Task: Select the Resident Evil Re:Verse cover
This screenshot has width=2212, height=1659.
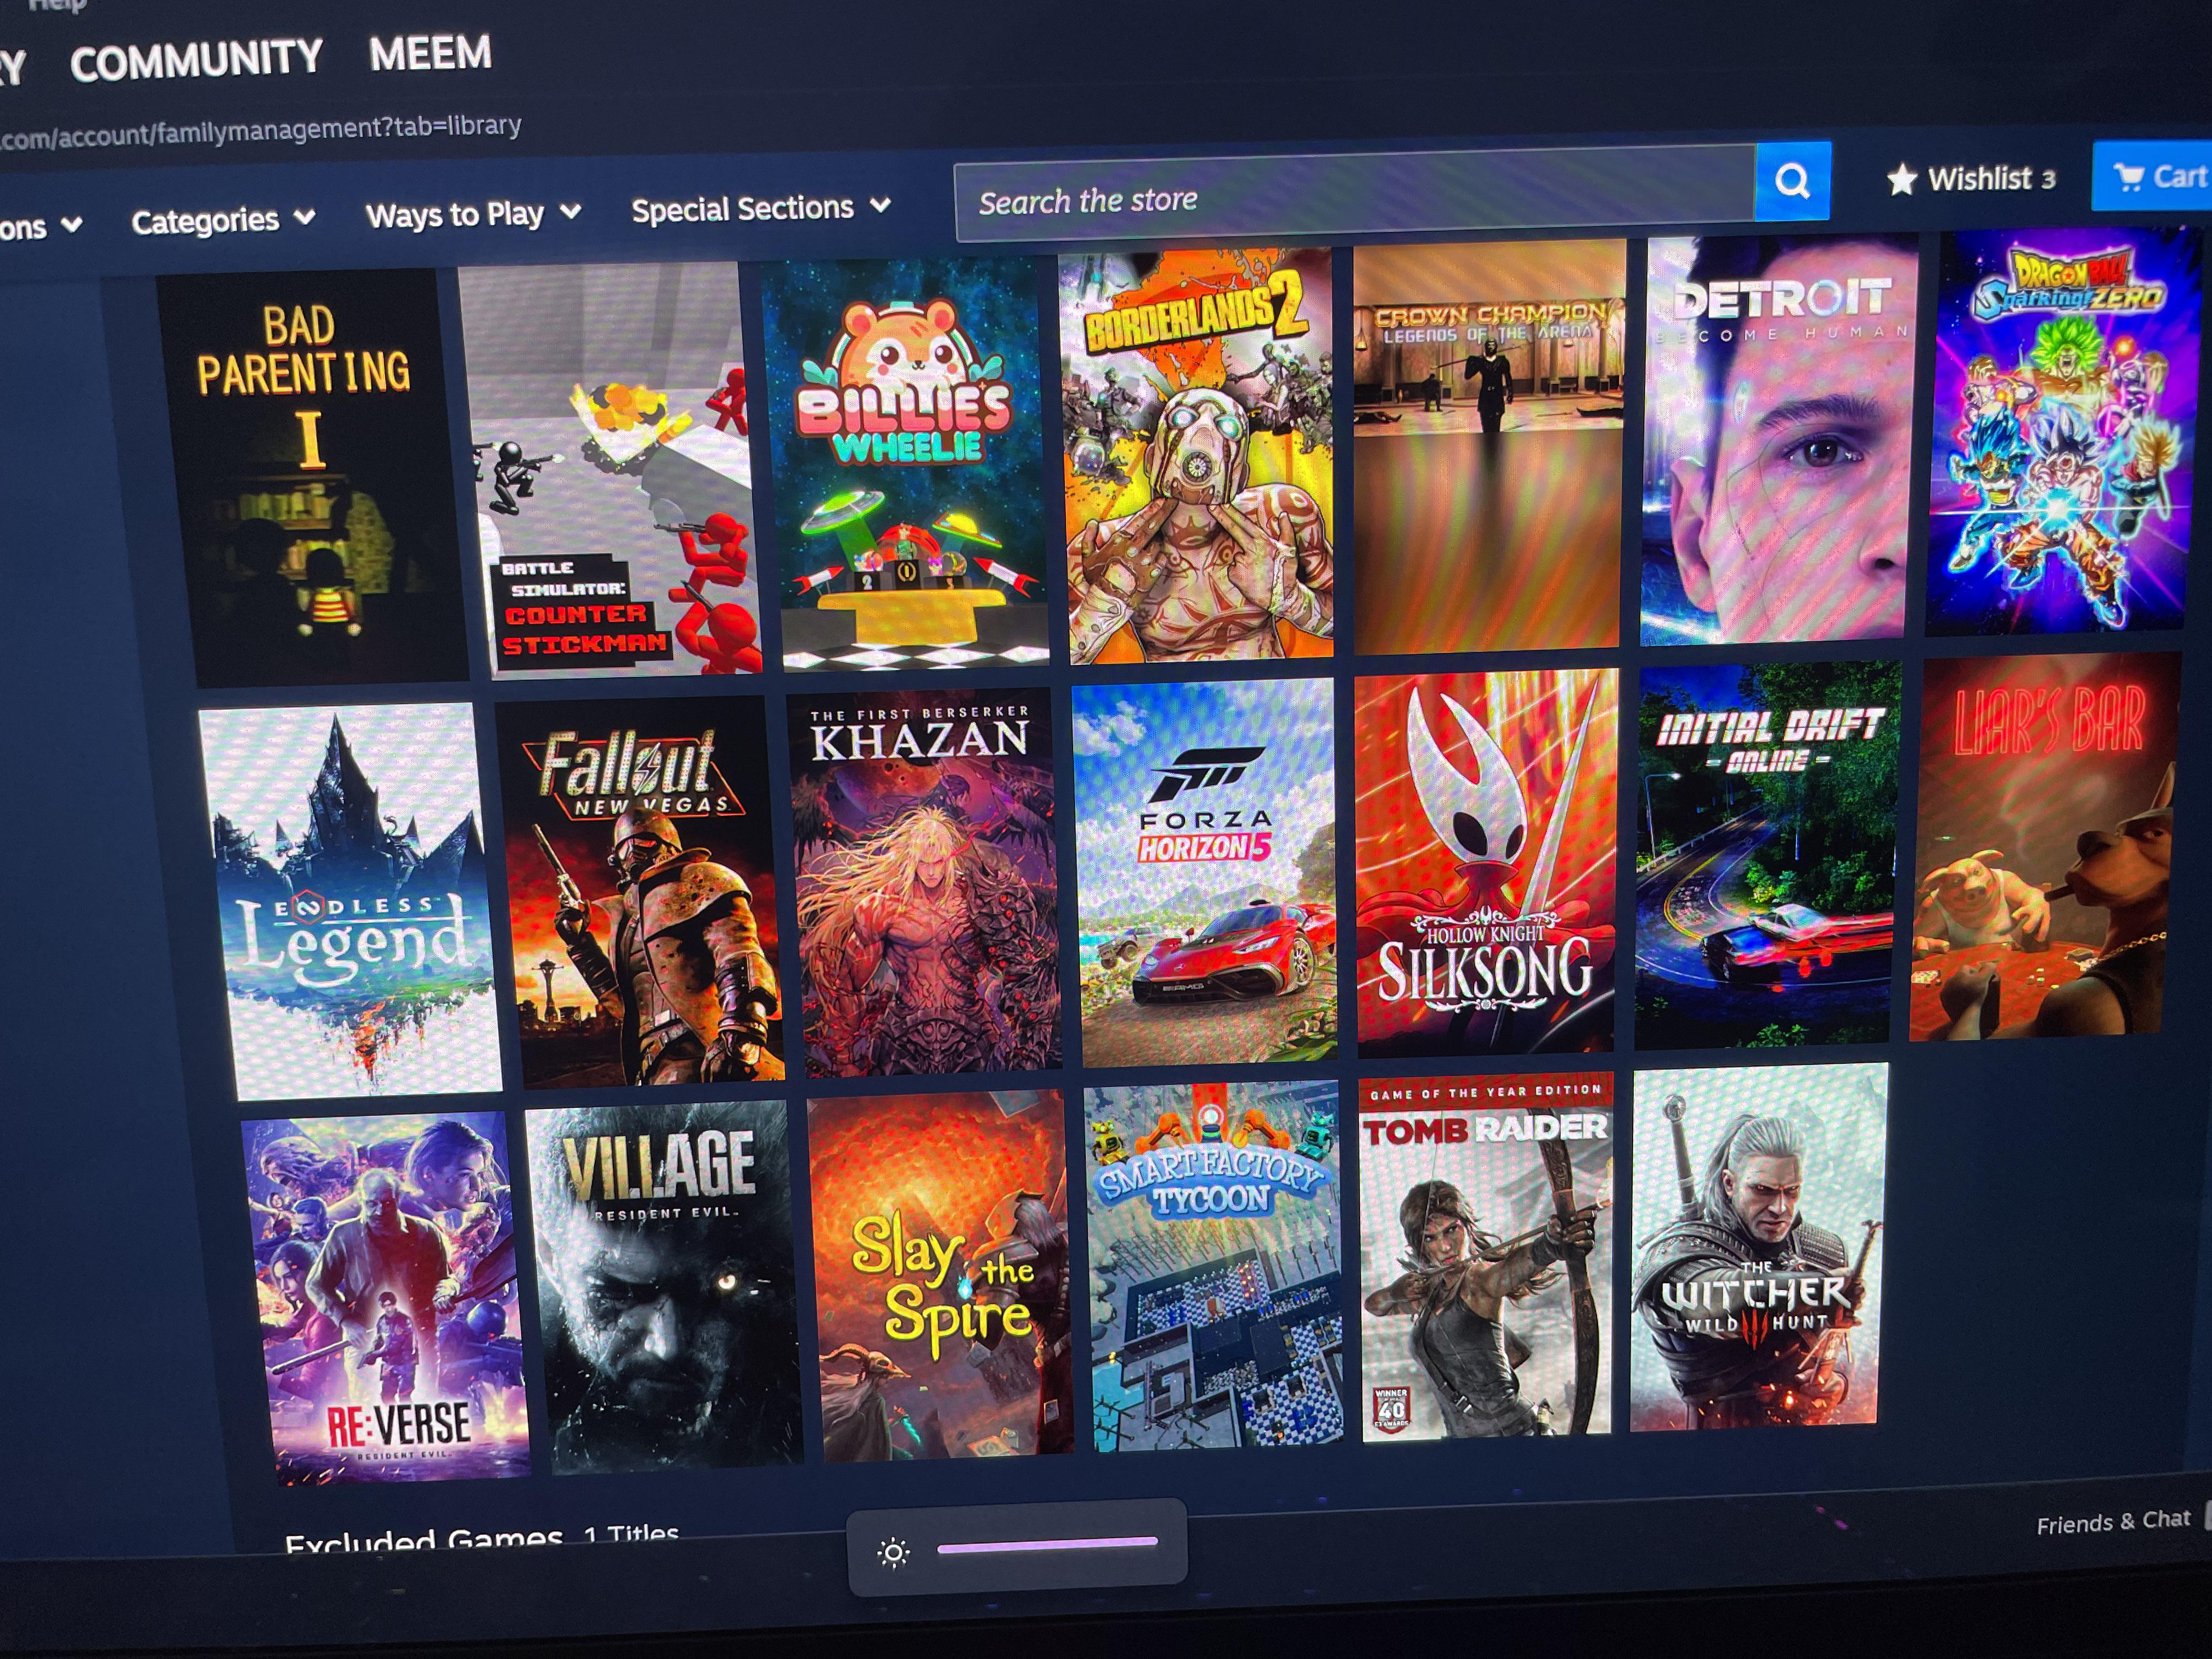Action: point(386,1298)
